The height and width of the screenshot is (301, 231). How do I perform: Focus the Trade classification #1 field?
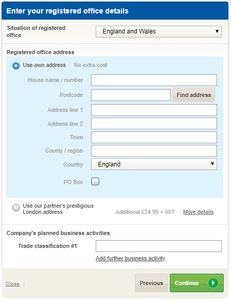[158, 246]
